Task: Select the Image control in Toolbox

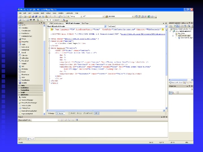Action: tap(22, 39)
